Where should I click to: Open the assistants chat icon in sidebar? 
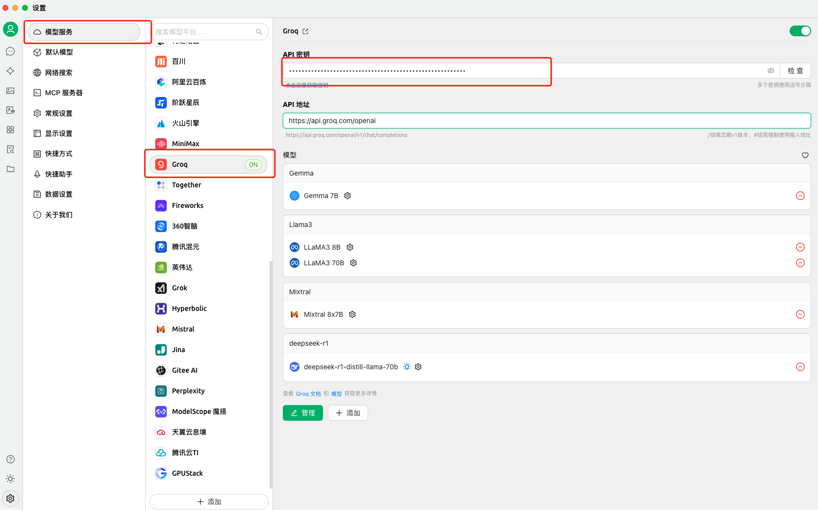pyautogui.click(x=10, y=51)
